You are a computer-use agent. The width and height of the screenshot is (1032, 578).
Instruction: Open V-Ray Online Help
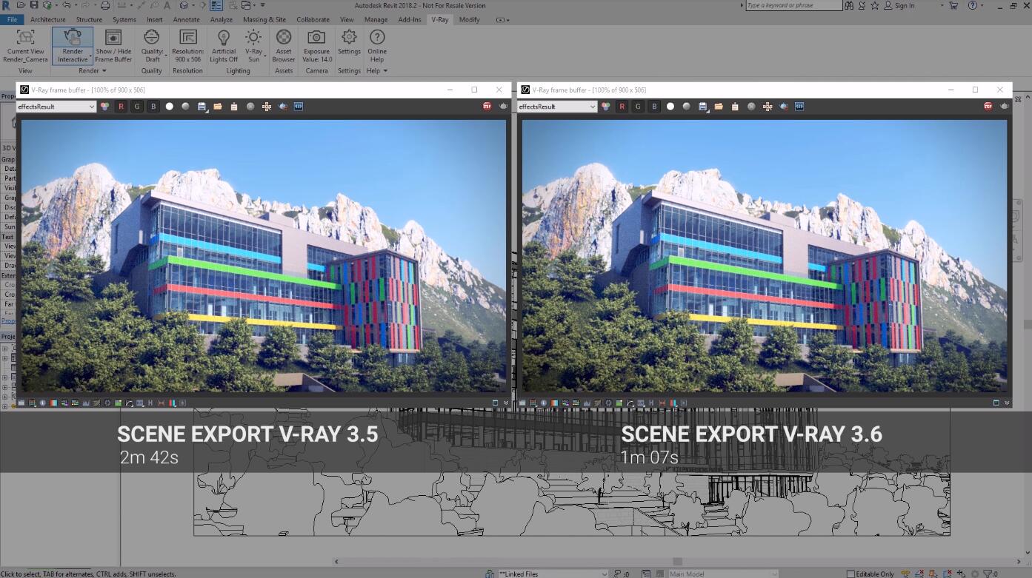pyautogui.click(x=377, y=46)
